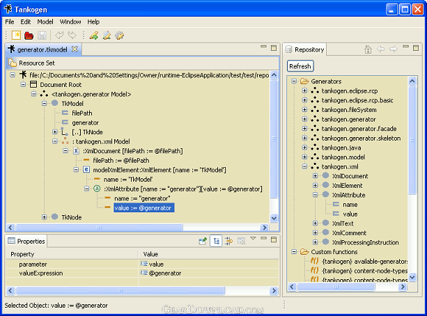Select the filePath attribute under TkModel
Viewport: 427px width, 316px height.
click(82, 113)
